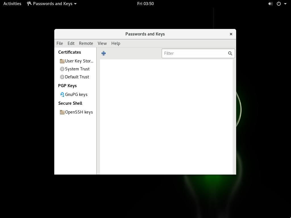Focus the Filter search field
This screenshot has height=218, width=291.
pyautogui.click(x=195, y=53)
